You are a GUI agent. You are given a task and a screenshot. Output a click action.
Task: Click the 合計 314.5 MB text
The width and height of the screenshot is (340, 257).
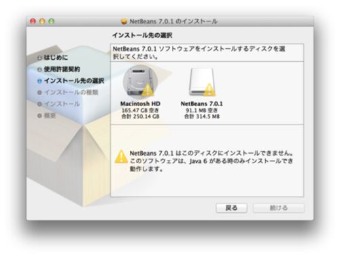(x=202, y=116)
